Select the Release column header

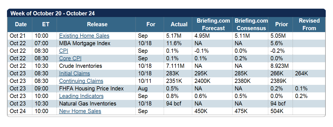click(x=97, y=24)
